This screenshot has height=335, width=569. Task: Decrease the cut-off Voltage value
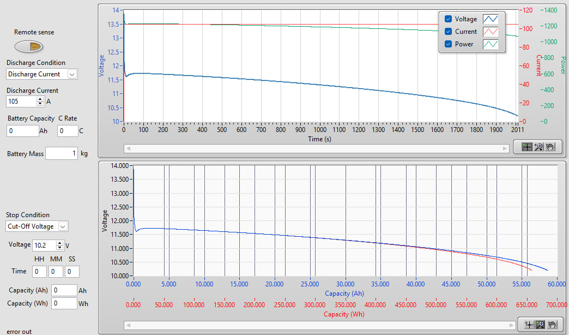coord(60,248)
